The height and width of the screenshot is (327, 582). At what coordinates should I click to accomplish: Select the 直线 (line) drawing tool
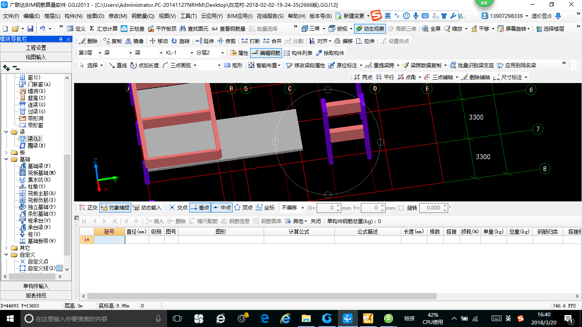[118, 65]
